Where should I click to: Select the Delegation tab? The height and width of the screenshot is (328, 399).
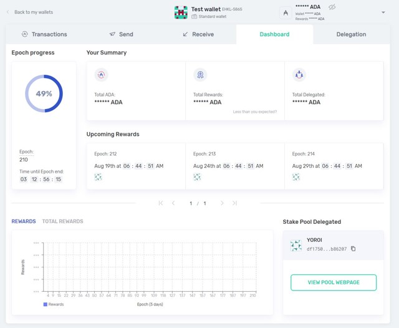point(351,34)
